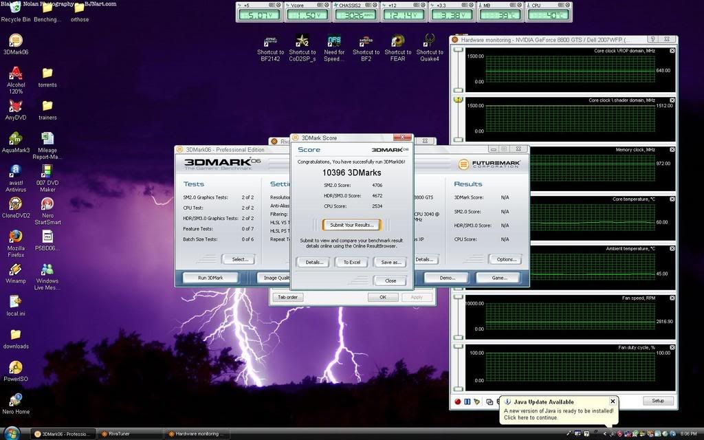Image resolution: width=704 pixels, height=440 pixels.
Task: Open Mozilla Firefox desktop shortcut
Action: tap(16, 243)
